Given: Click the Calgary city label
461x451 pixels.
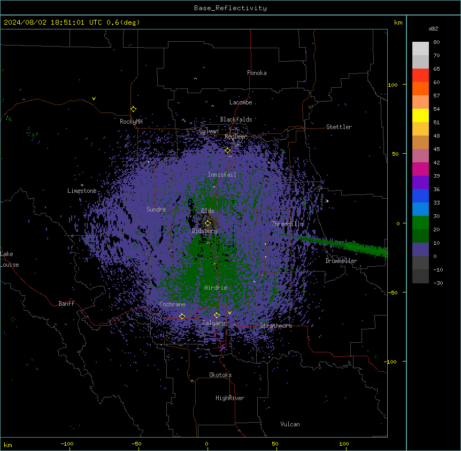Looking at the screenshot, I should pos(213,323).
